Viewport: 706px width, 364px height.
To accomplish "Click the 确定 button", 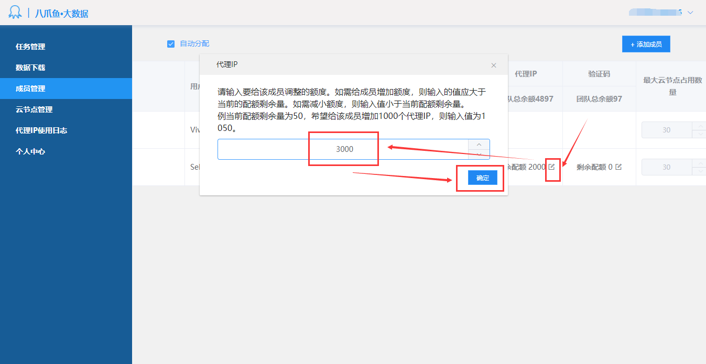I will (483, 178).
